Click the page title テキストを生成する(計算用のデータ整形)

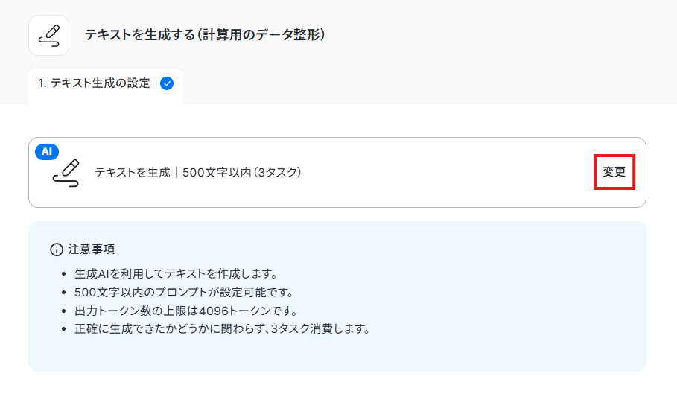[205, 34]
